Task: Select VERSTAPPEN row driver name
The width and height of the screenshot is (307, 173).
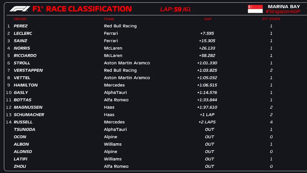Action: pos(28,70)
